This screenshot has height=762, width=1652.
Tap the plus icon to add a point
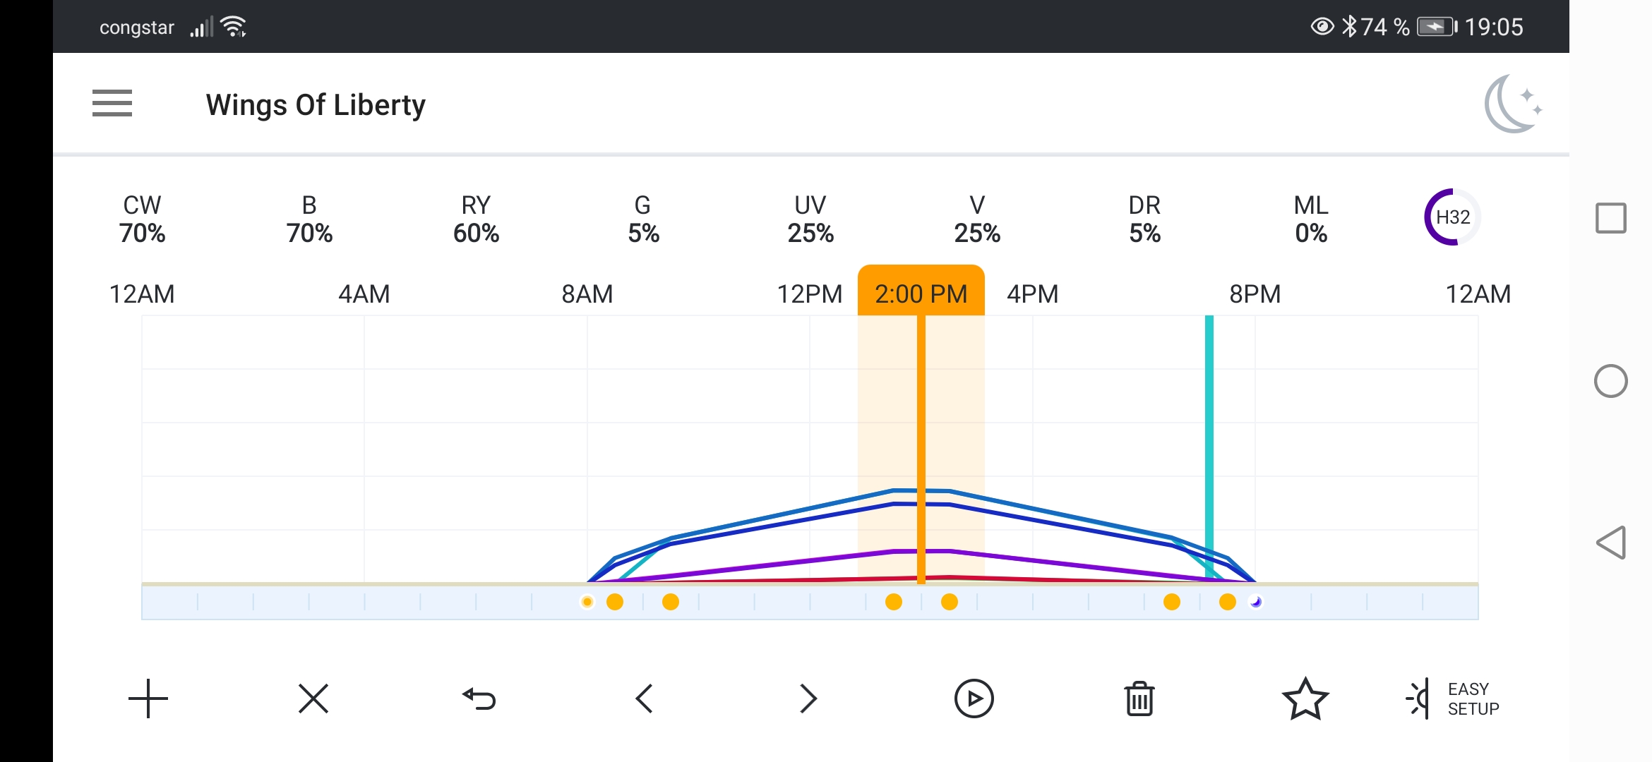click(x=148, y=698)
